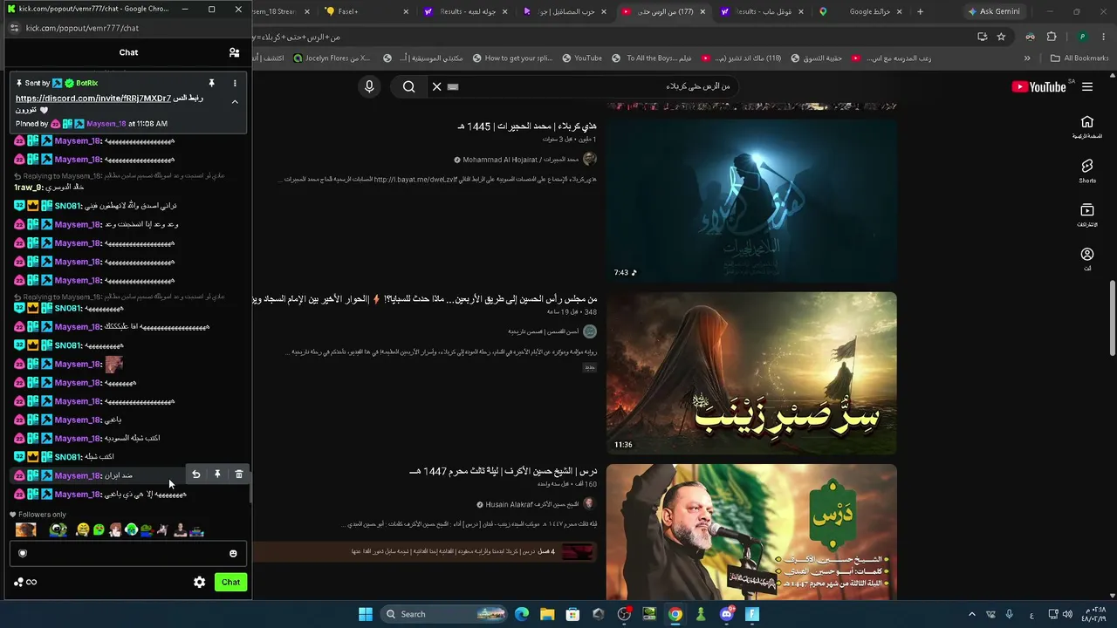Click the taskbar Search box

[x=445, y=614]
